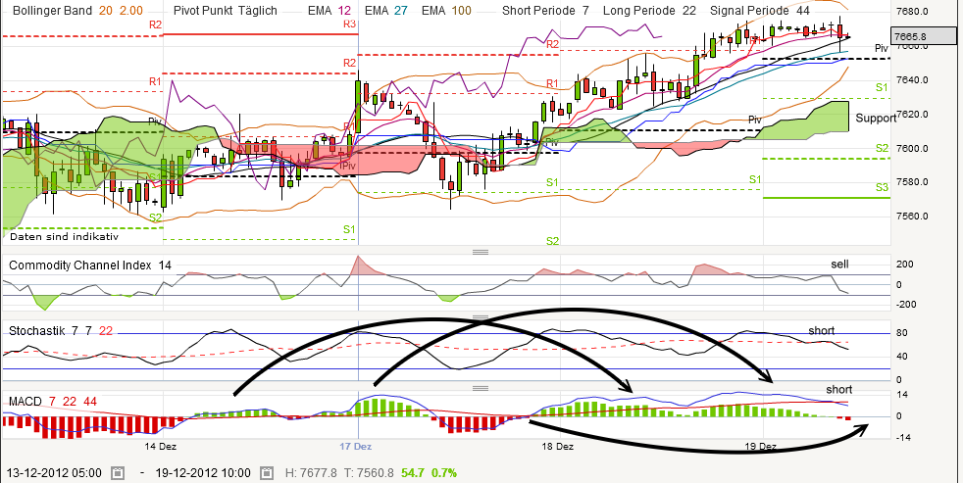Click the 17 Dez date axis label
Screen dimensions: 963x483
coord(356,446)
